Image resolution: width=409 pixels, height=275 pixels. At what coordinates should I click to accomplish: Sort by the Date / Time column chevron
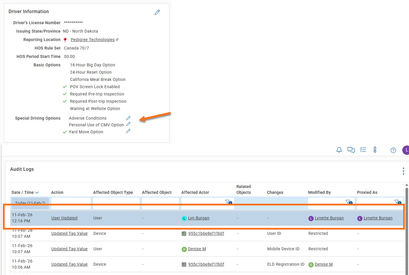[x=37, y=192]
